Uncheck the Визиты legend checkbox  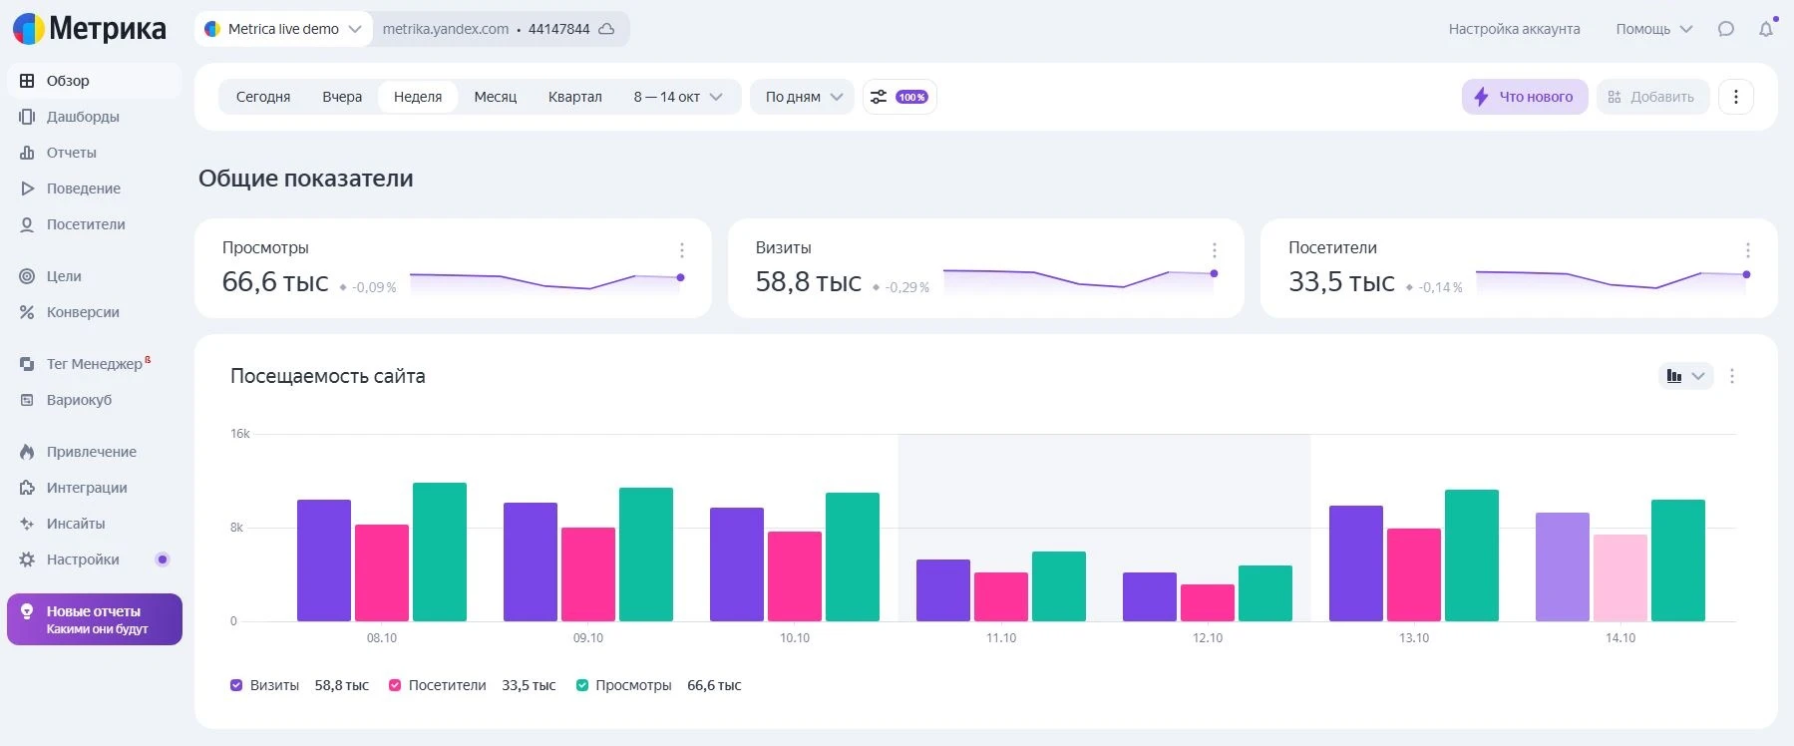click(236, 685)
